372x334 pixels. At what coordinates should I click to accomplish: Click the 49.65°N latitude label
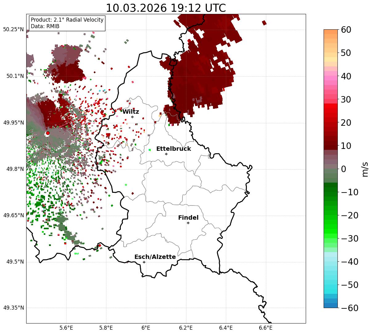tap(13, 215)
